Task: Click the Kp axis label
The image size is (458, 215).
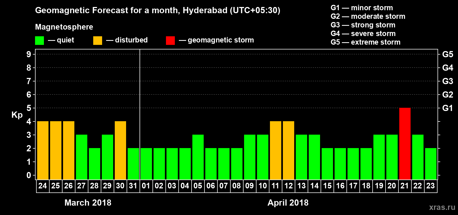Action: pyautogui.click(x=17, y=115)
